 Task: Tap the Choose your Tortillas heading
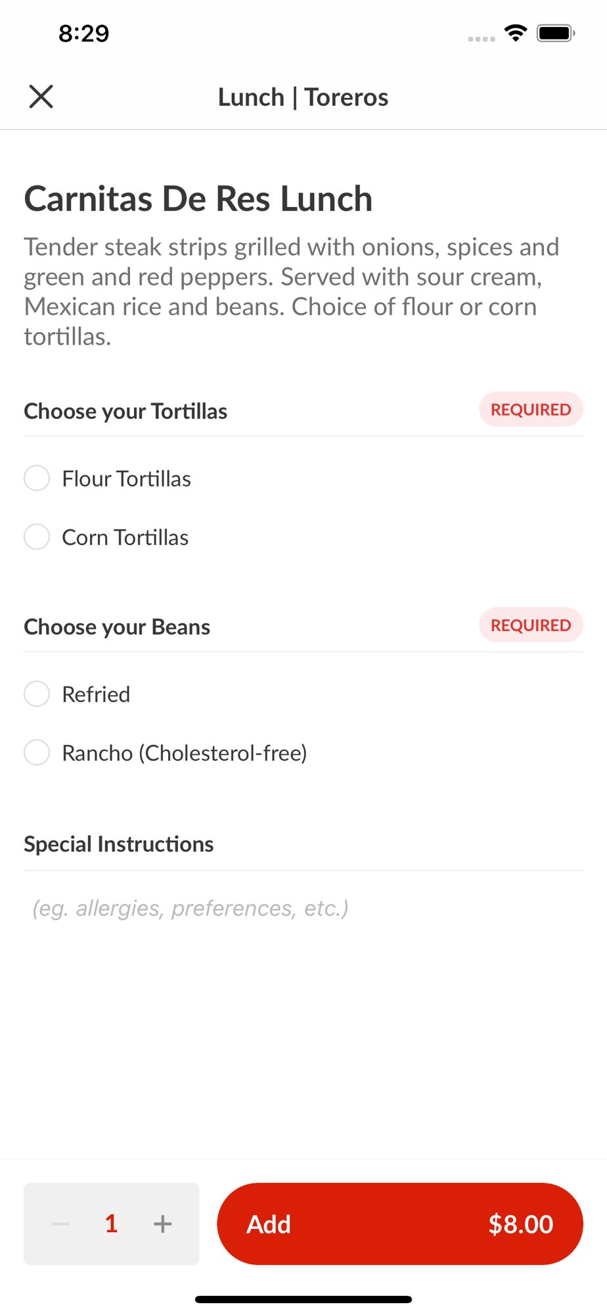click(125, 411)
